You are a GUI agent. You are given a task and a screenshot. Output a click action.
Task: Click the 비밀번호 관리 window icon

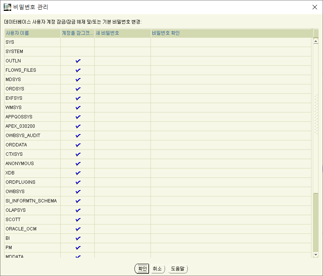pyautogui.click(x=7, y=7)
